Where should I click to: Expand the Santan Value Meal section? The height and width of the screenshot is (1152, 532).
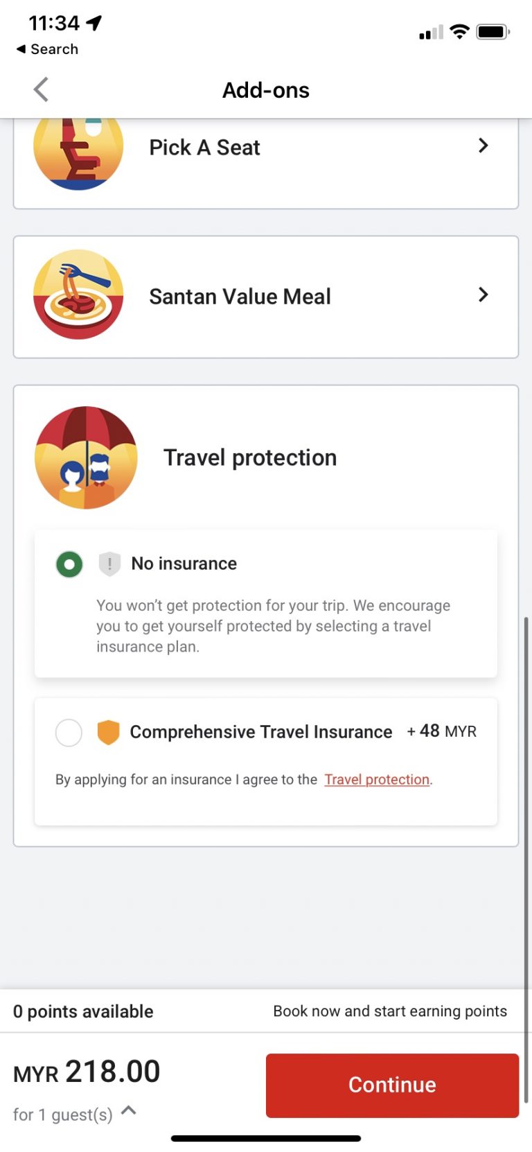pos(484,295)
